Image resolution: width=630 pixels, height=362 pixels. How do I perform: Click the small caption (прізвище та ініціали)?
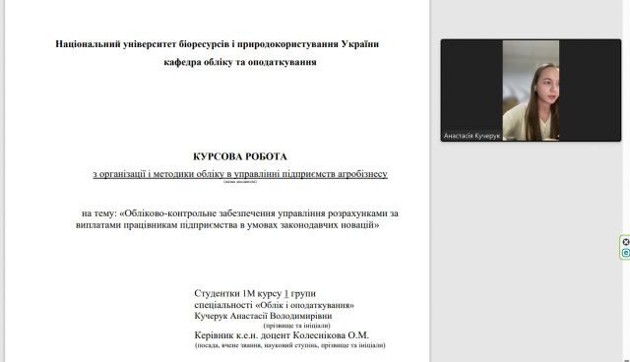click(297, 326)
